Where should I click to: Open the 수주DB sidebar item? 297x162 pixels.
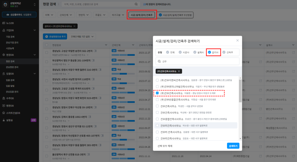[10, 98]
